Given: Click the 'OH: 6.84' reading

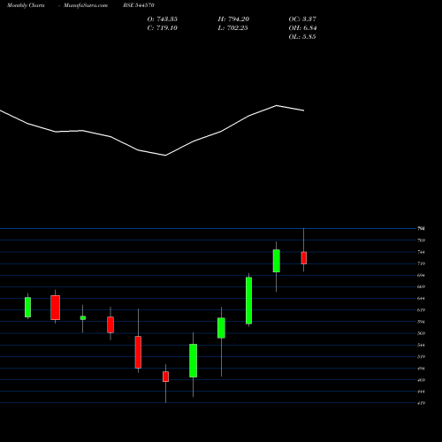Looking at the screenshot, I should (x=302, y=28).
